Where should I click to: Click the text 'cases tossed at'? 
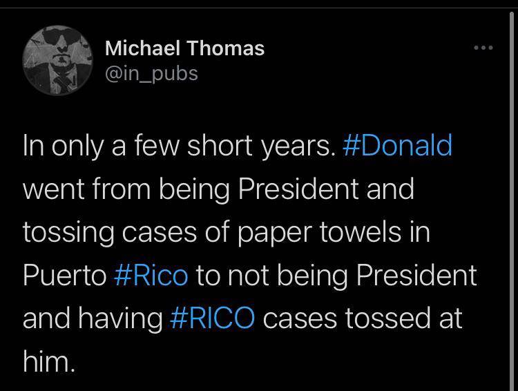(363, 318)
